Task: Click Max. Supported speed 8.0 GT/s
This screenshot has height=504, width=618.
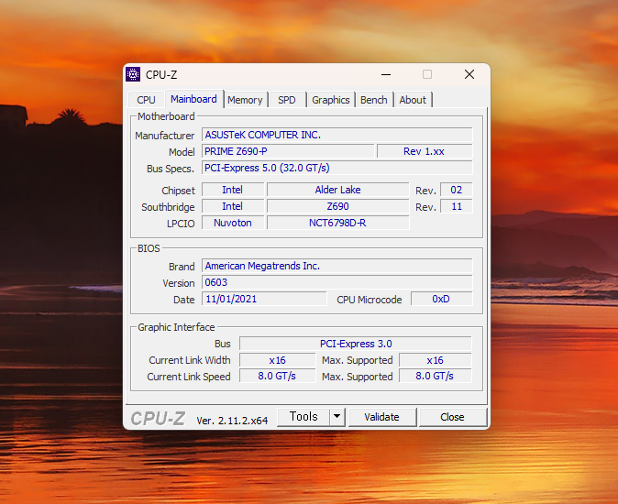Action: pyautogui.click(x=436, y=376)
